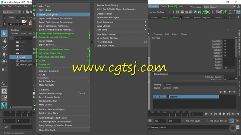This screenshot has height=135, width=241.
Task: Open Create Interactive Groom Splines option box
Action: point(88,49)
